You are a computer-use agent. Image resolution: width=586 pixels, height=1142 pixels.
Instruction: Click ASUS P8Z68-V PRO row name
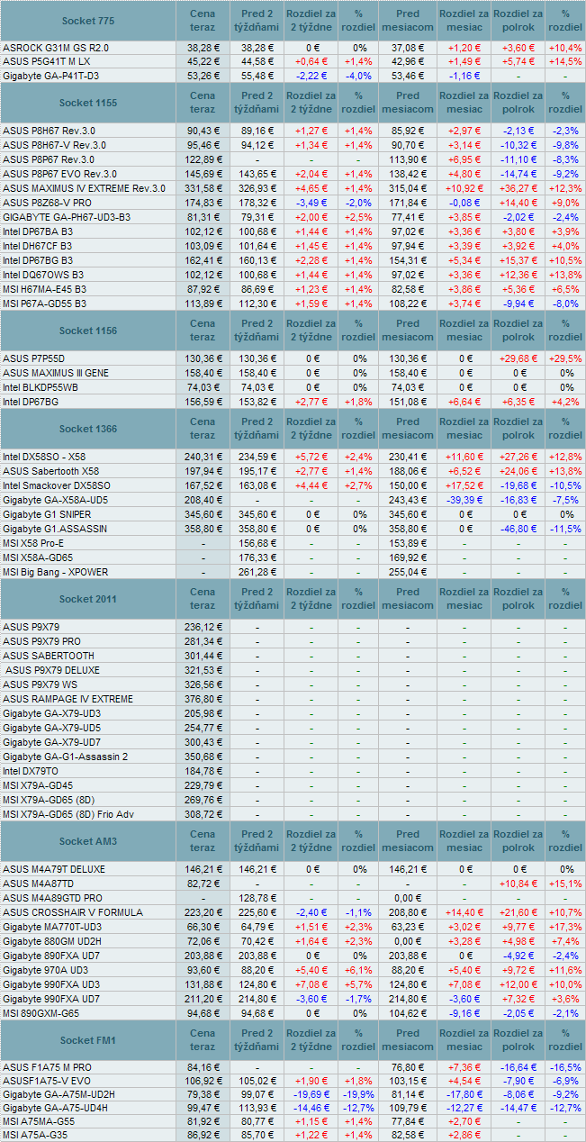click(x=47, y=203)
